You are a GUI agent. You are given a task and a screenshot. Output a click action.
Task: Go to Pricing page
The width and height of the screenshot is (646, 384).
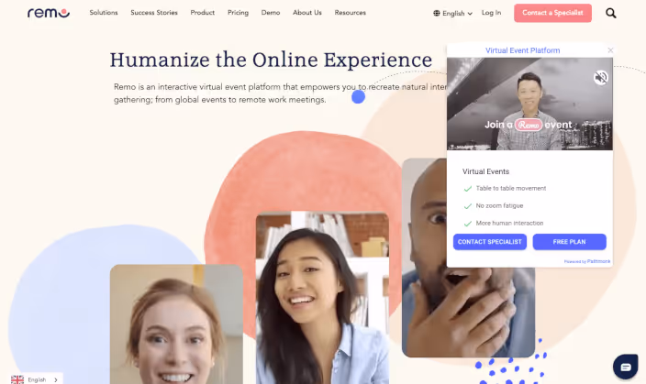238,13
